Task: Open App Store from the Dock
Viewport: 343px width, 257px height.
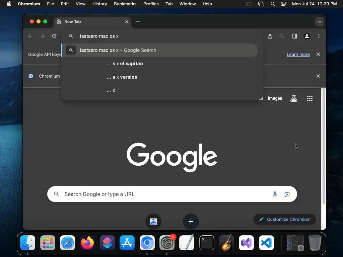Action: tap(127, 243)
